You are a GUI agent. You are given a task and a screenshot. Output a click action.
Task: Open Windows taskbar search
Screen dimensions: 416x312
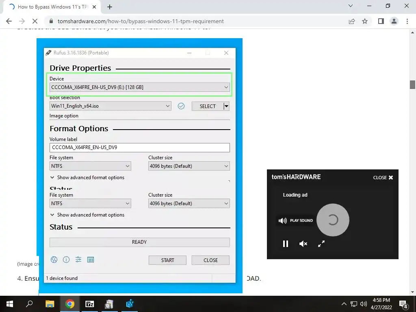pos(29,304)
